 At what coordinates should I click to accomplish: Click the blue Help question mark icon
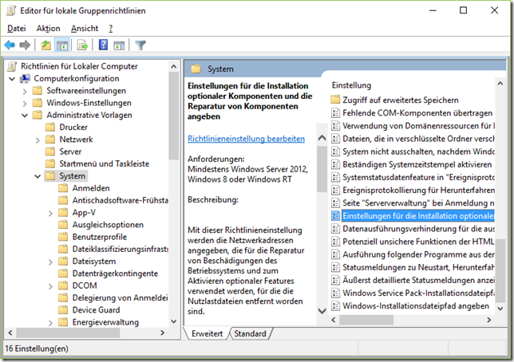point(103,45)
